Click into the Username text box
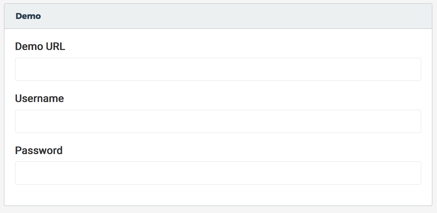This screenshot has width=437, height=213. 218,121
